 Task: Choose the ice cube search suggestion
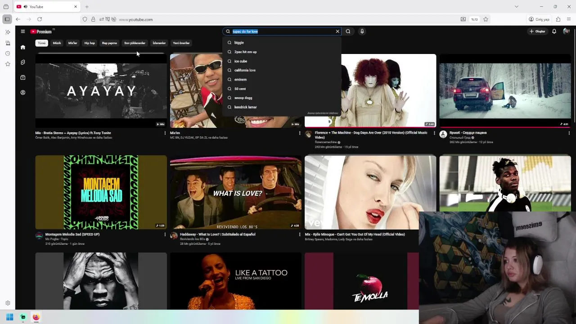click(282, 61)
